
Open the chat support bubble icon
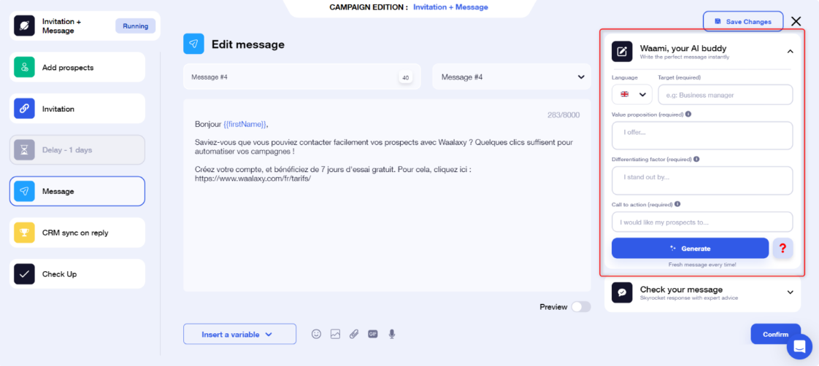coord(800,347)
